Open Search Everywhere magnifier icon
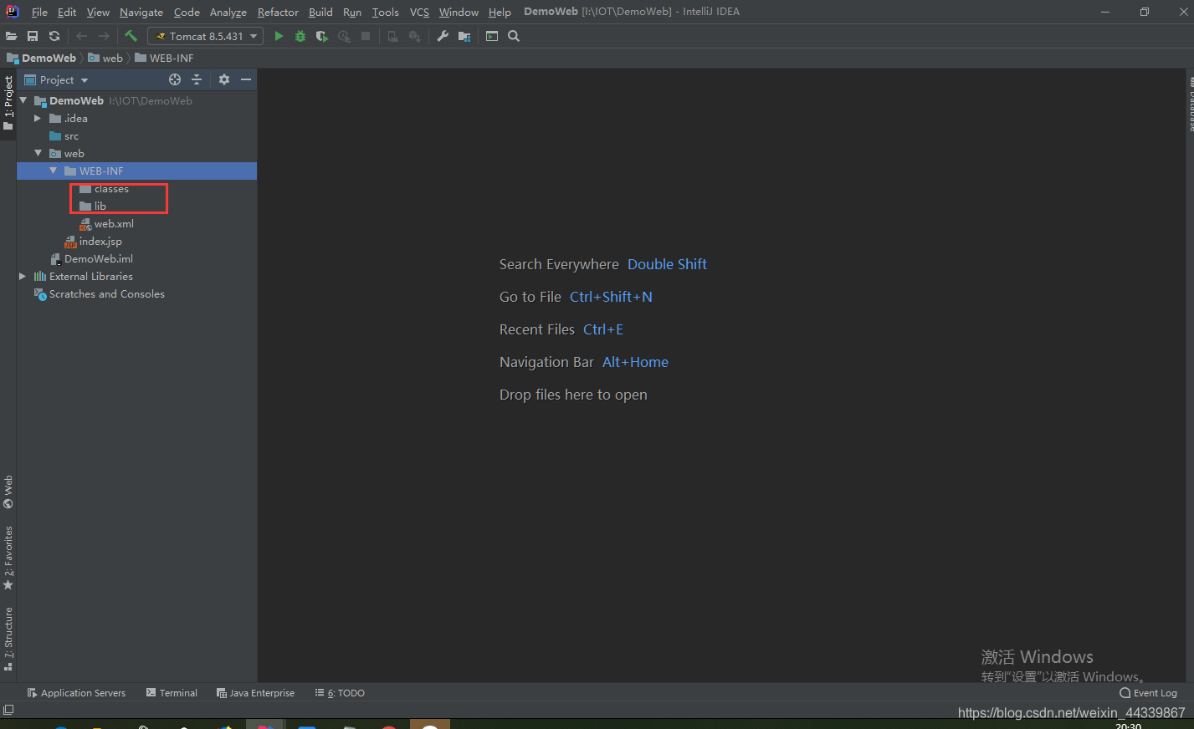The width and height of the screenshot is (1194, 729). click(514, 36)
